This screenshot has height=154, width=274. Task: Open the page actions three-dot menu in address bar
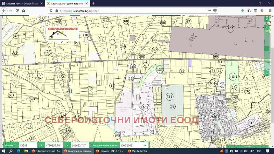pos(209,11)
